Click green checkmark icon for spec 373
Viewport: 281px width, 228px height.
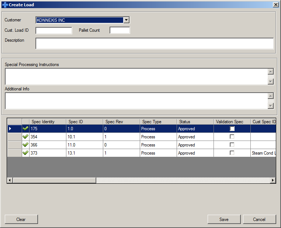pyautogui.click(x=25, y=153)
